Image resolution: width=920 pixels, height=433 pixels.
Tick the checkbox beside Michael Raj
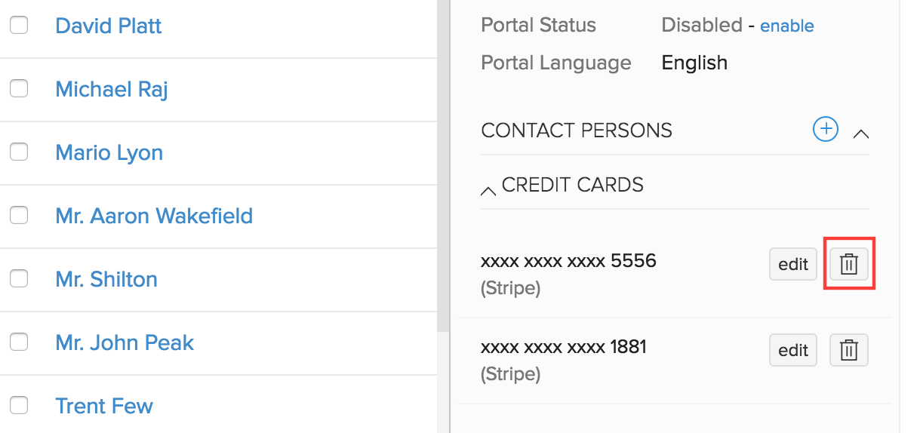pos(19,89)
